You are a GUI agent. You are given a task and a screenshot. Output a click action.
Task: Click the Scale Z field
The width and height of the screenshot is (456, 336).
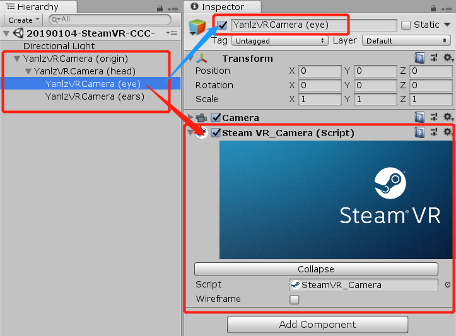(x=431, y=100)
